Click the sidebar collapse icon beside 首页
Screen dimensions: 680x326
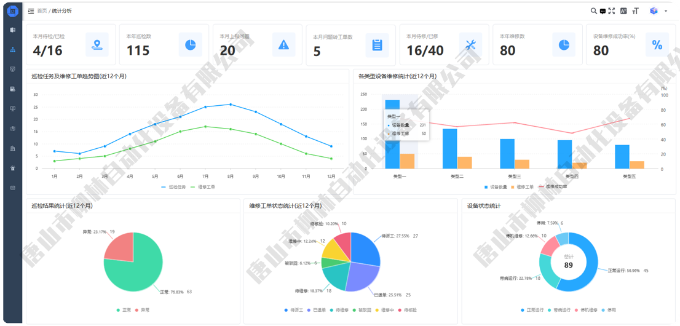click(x=31, y=11)
